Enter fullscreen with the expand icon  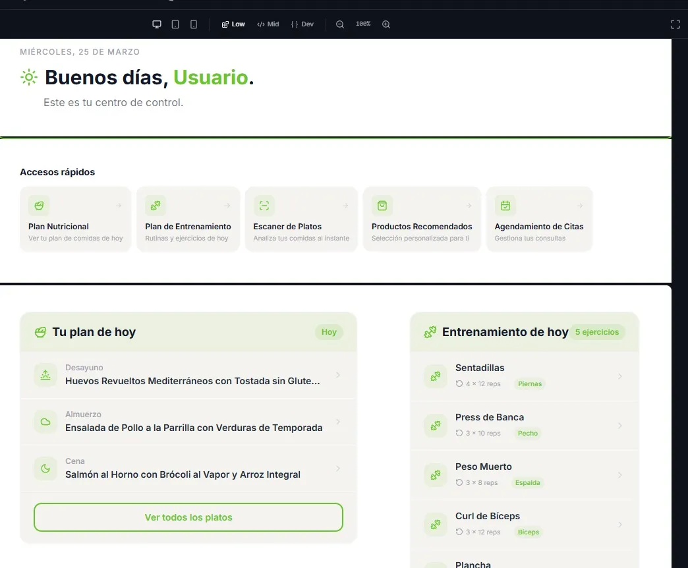click(675, 24)
